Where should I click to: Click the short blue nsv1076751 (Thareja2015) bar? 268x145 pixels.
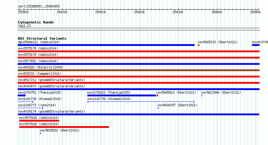point(22,95)
